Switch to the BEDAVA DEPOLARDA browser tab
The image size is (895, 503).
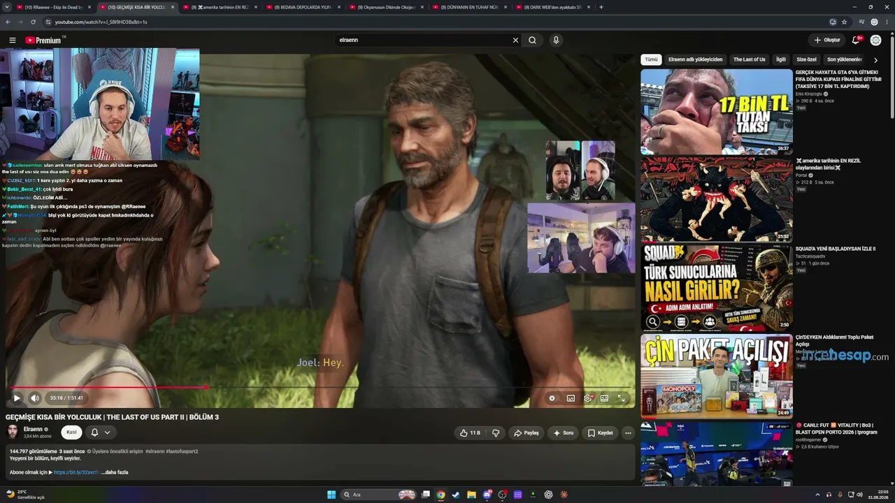tap(303, 7)
